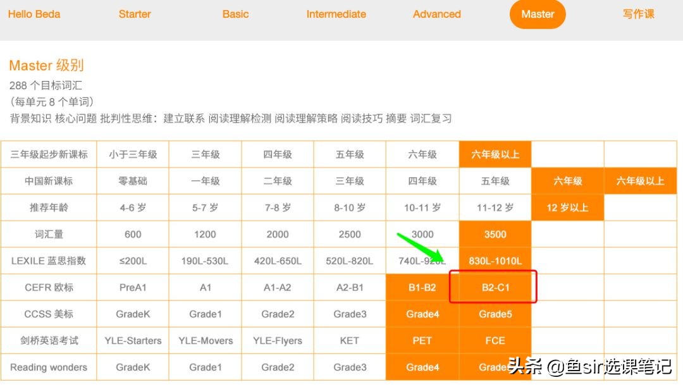Click the KET exam cell
The width and height of the screenshot is (683, 387).
(x=350, y=340)
